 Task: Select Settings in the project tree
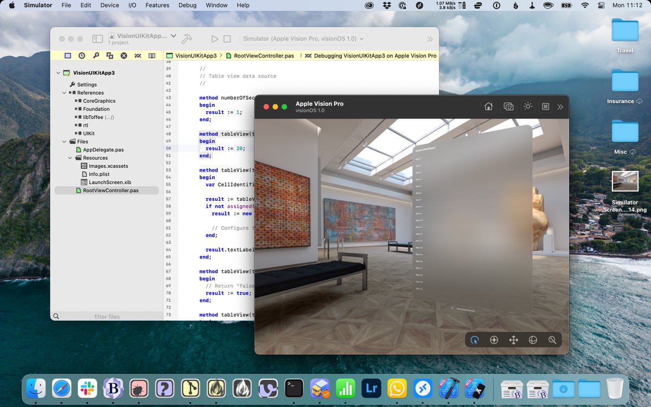click(87, 85)
